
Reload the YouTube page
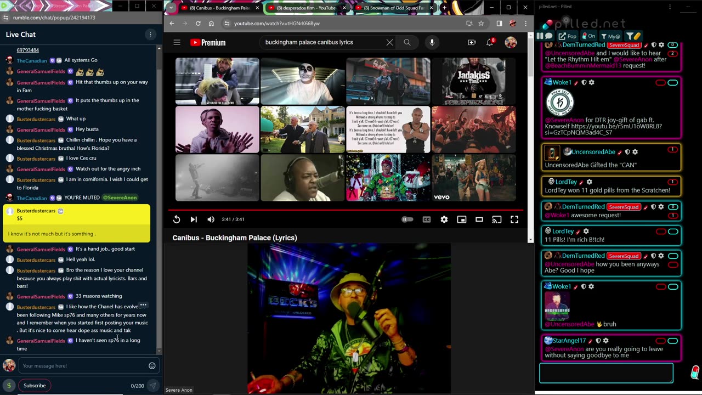click(x=198, y=24)
